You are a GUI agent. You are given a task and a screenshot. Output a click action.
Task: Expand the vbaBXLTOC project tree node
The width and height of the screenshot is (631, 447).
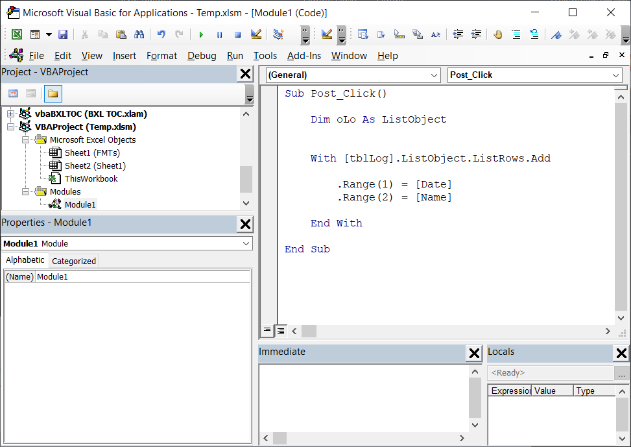[x=10, y=114]
